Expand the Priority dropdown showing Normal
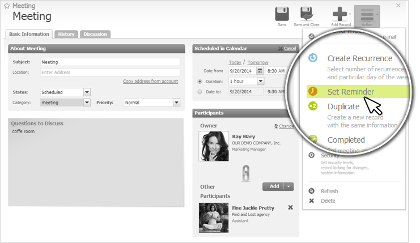Screen dimensions: 420x243 coord(176,103)
